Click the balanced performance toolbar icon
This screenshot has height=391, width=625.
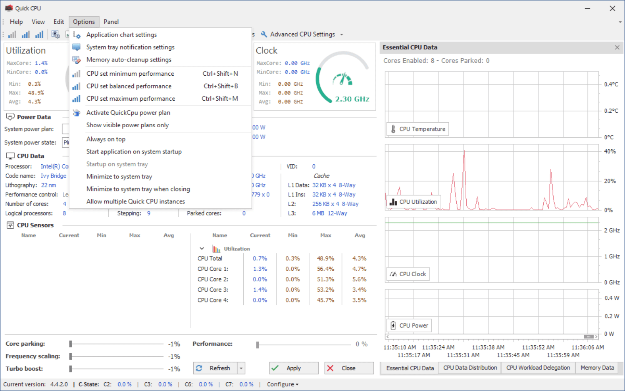tap(26, 35)
